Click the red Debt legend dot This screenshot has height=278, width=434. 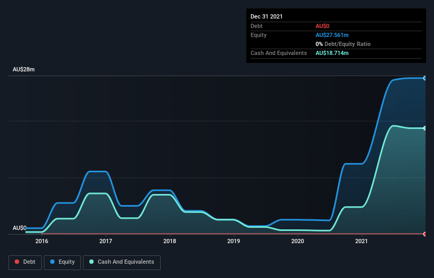point(17,262)
